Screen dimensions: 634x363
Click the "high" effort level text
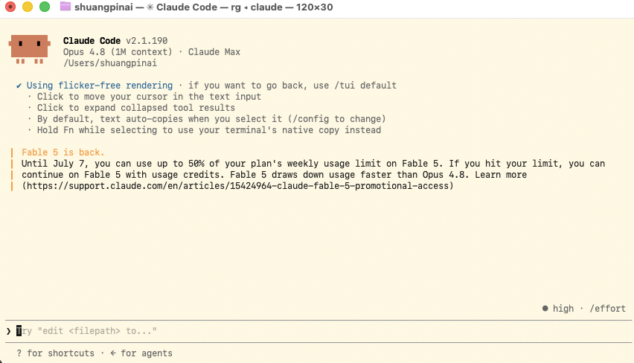pos(563,309)
